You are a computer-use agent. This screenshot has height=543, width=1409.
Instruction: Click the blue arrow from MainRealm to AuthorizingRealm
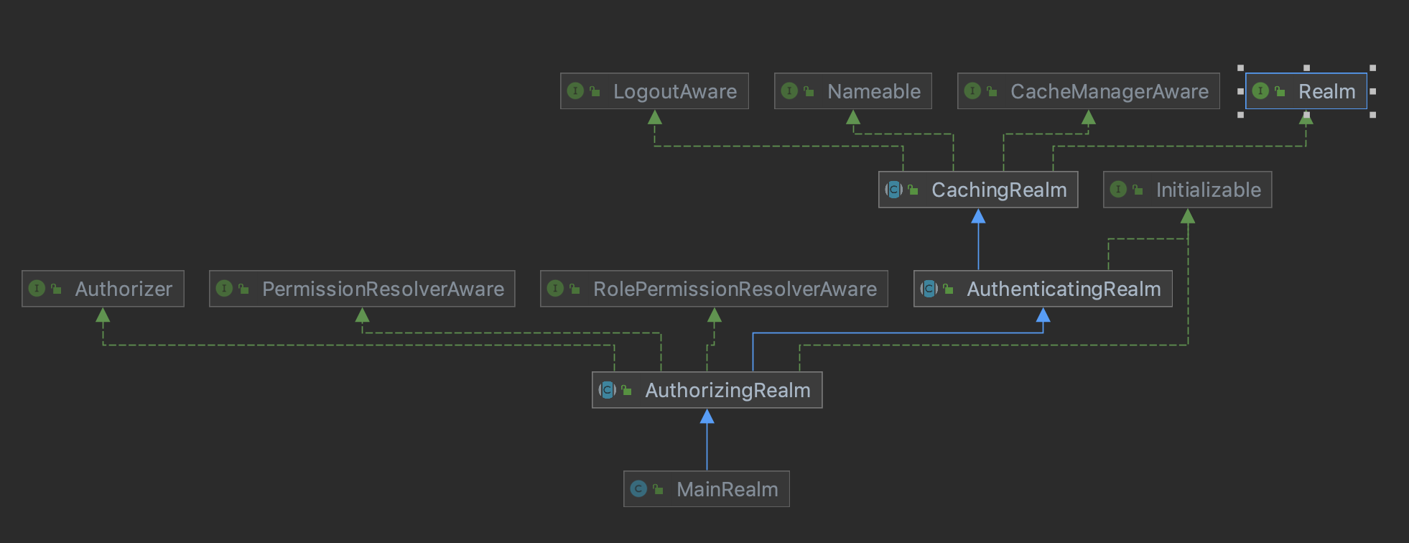(x=707, y=440)
